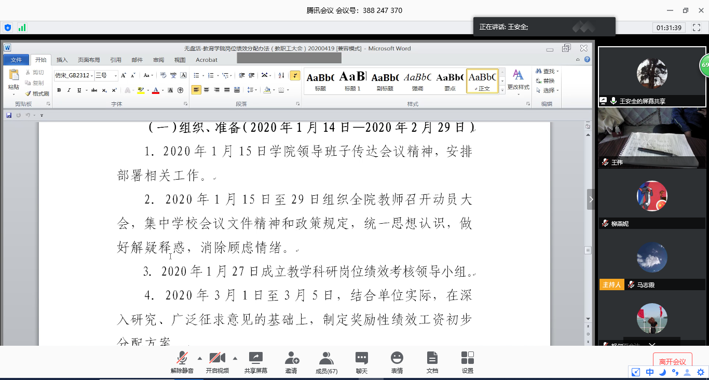709x380 pixels.
Task: Click the 格式刷 format painter button
Action: tap(37, 93)
